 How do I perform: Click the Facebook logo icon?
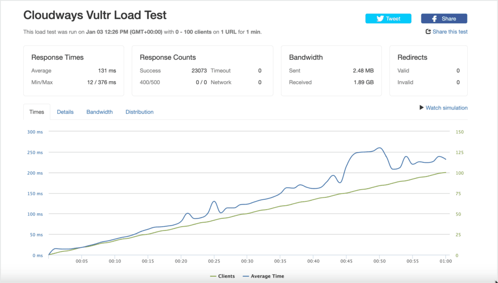[x=434, y=19]
